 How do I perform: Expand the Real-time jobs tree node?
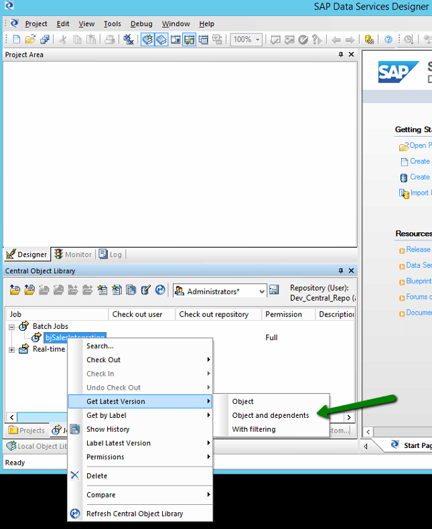(x=11, y=350)
